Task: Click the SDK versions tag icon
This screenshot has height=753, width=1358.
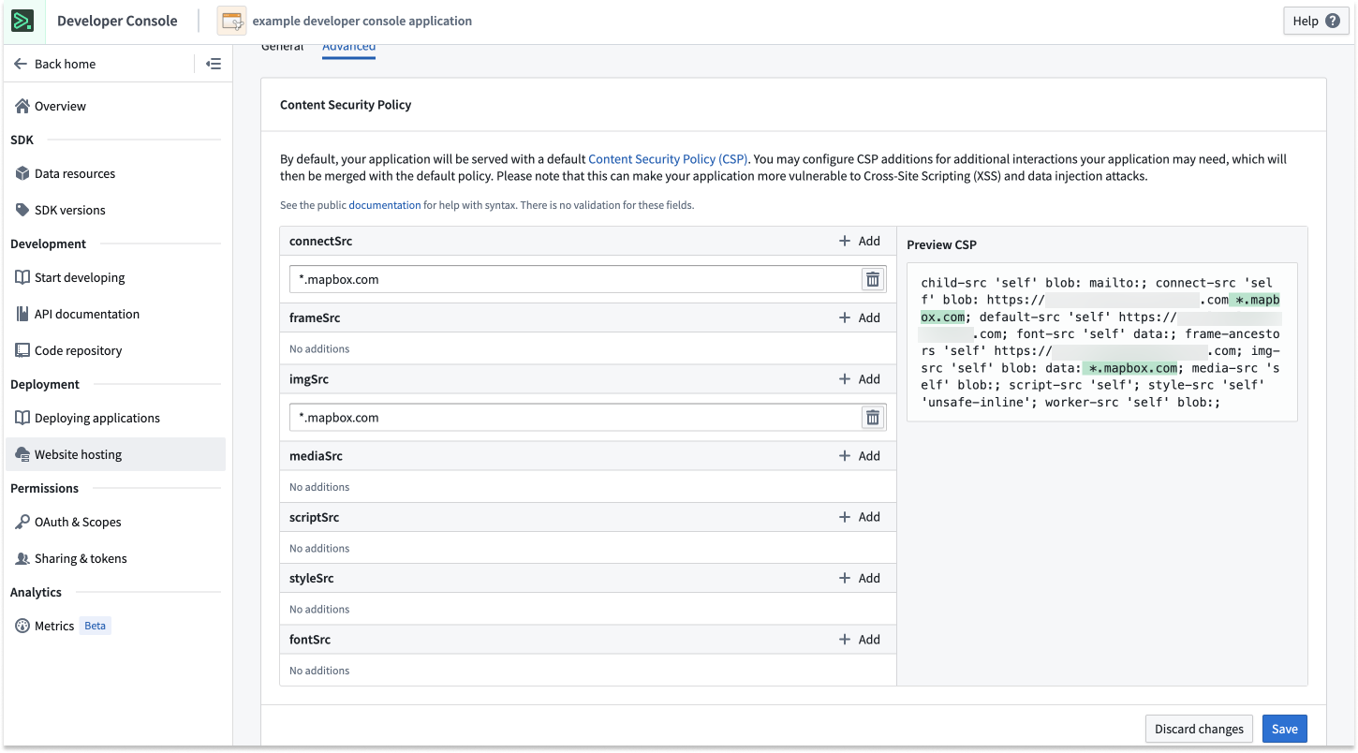Action: [22, 210]
